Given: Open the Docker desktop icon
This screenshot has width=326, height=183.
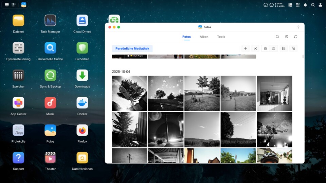Looking at the screenshot, I should [x=82, y=103].
